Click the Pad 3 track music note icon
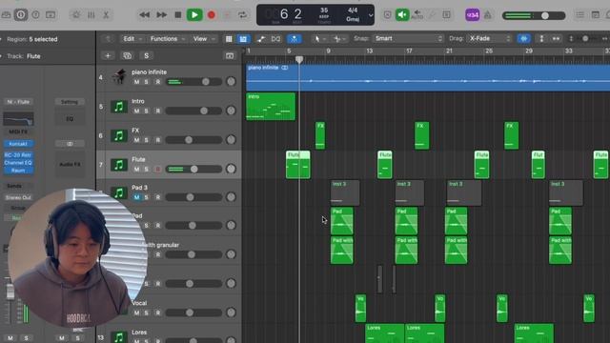The width and height of the screenshot is (610, 343). [x=119, y=192]
